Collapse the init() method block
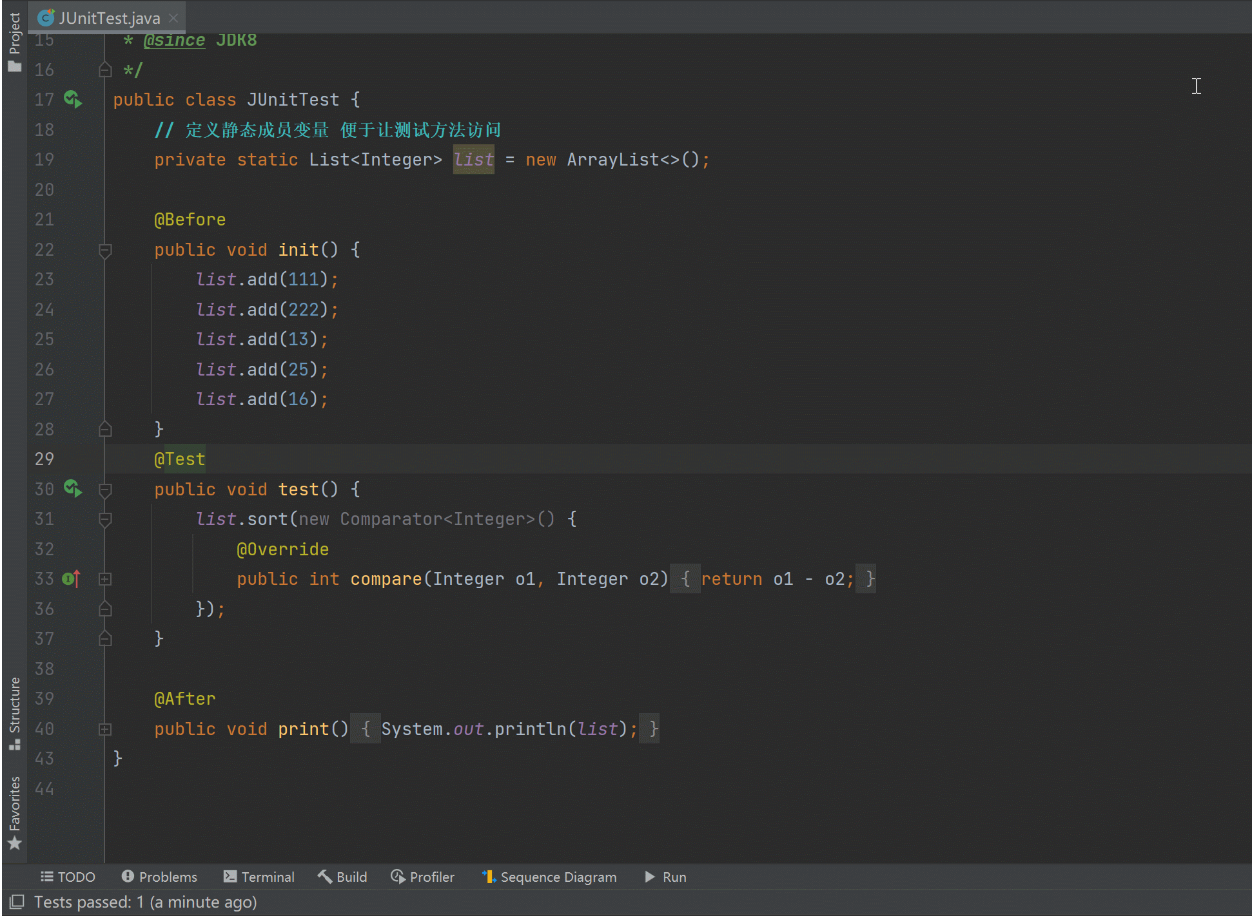Screen dimensions: 1252x916 click(x=107, y=251)
